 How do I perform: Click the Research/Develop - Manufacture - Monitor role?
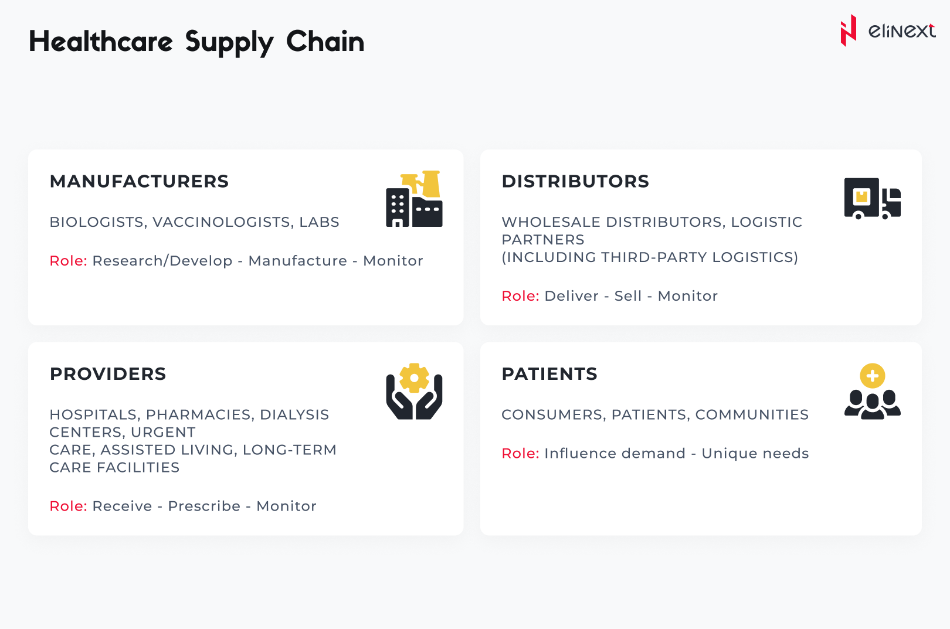click(x=257, y=261)
